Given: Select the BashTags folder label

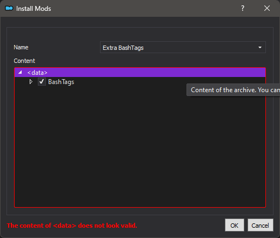Looking at the screenshot, I should [61, 82].
